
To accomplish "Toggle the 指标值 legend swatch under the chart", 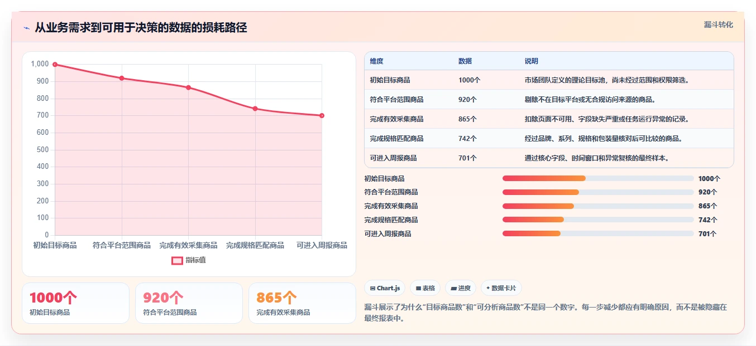I will (177, 260).
